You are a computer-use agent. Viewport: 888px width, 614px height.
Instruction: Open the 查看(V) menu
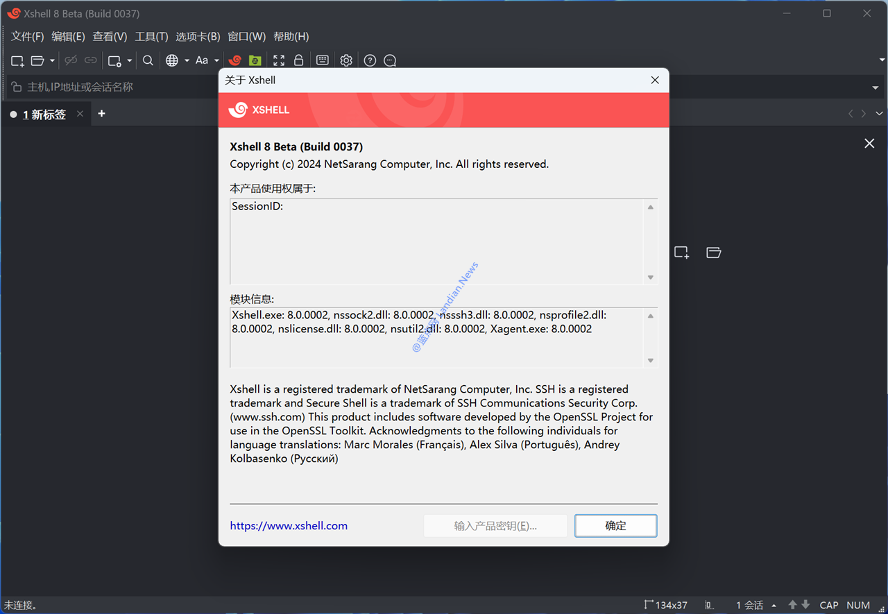110,37
